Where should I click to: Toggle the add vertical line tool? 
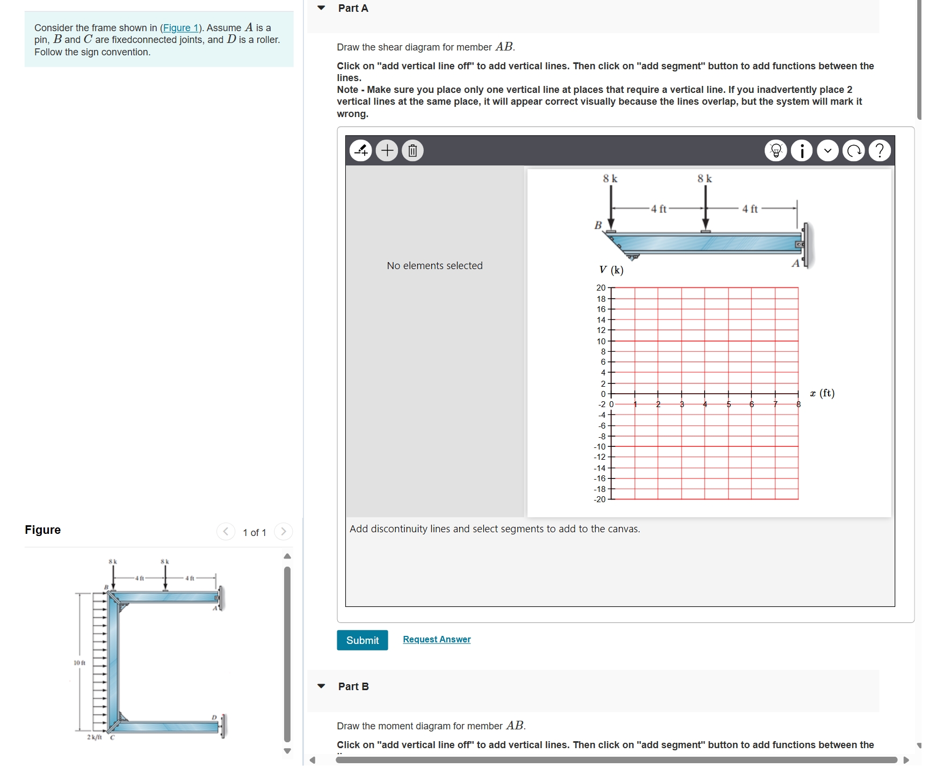(361, 151)
